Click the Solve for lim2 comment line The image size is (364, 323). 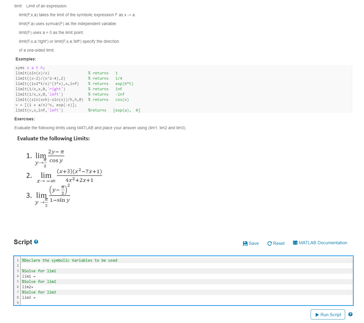click(38, 281)
